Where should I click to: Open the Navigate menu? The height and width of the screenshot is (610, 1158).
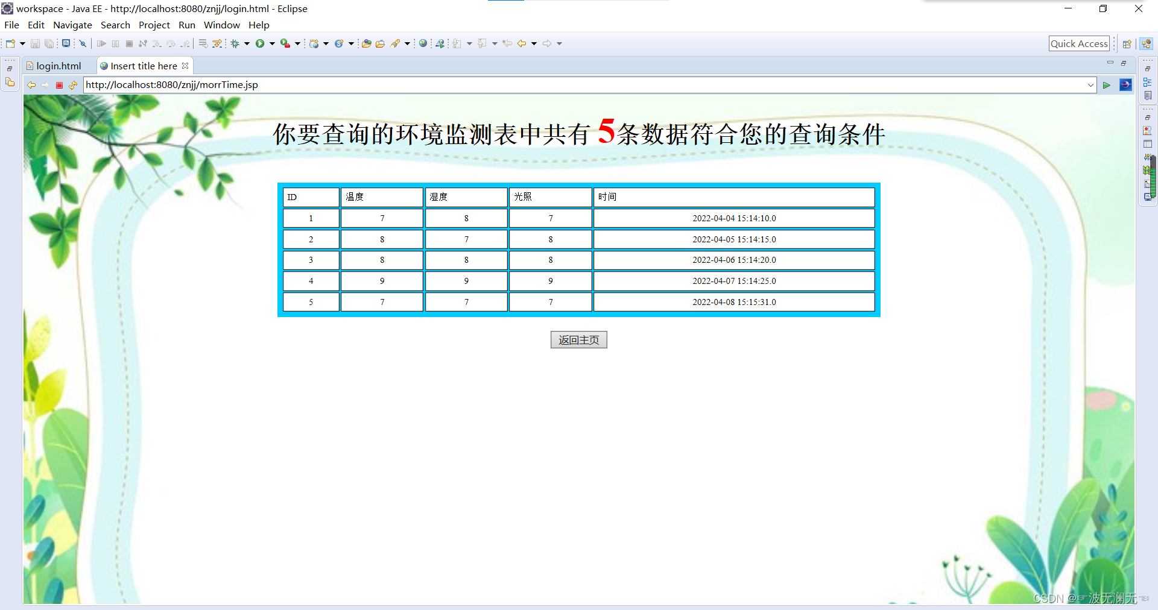click(72, 25)
